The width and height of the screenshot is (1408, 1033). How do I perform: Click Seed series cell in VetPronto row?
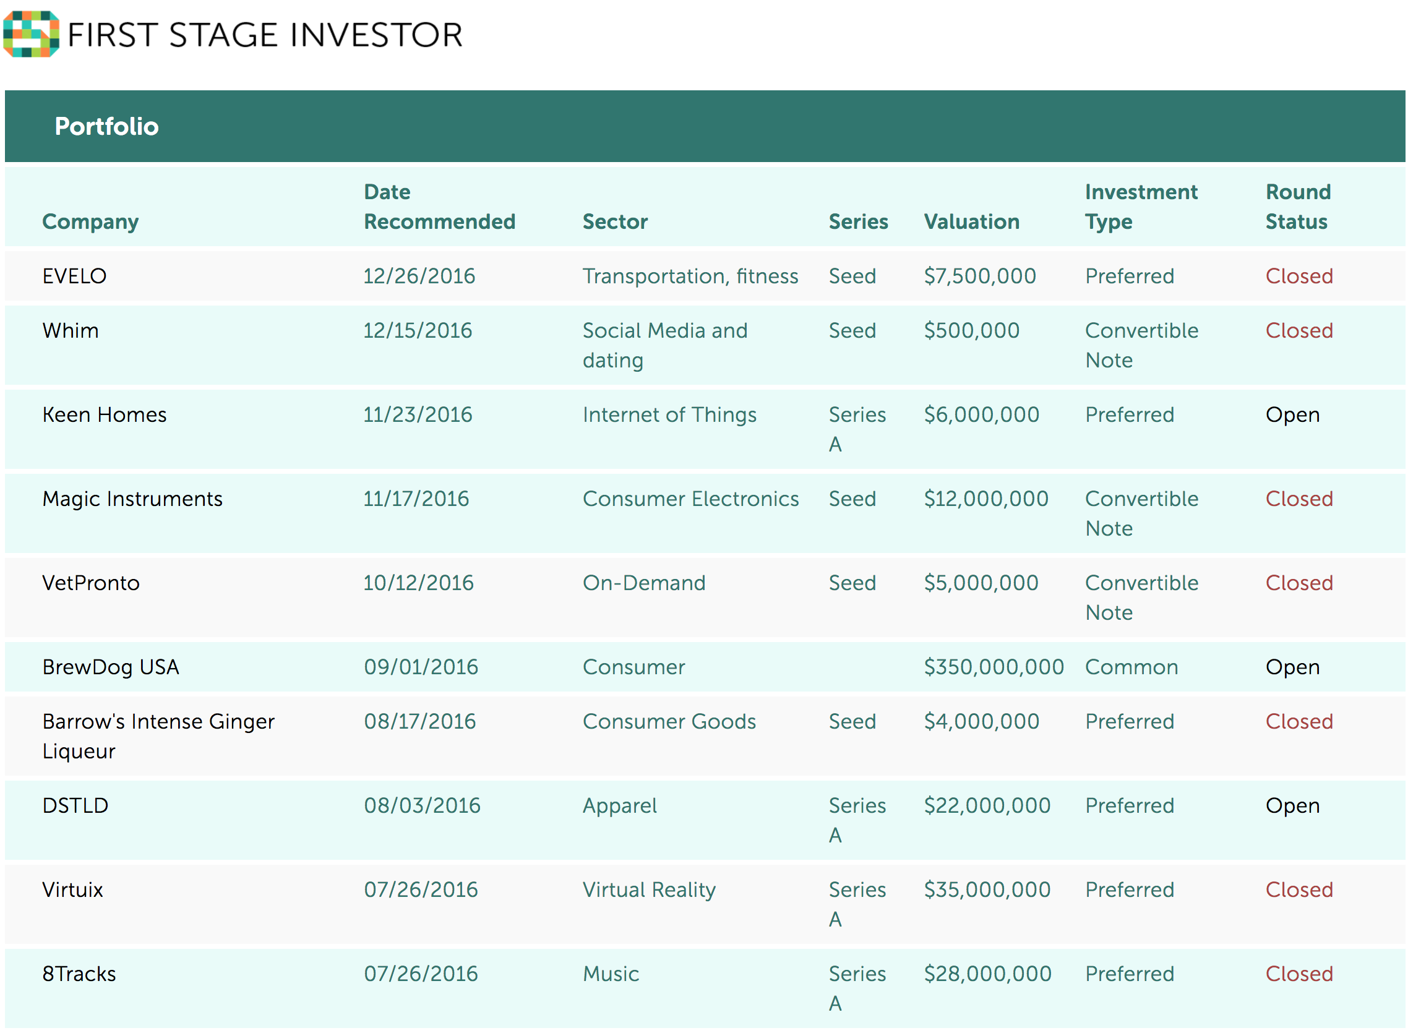coord(852,583)
